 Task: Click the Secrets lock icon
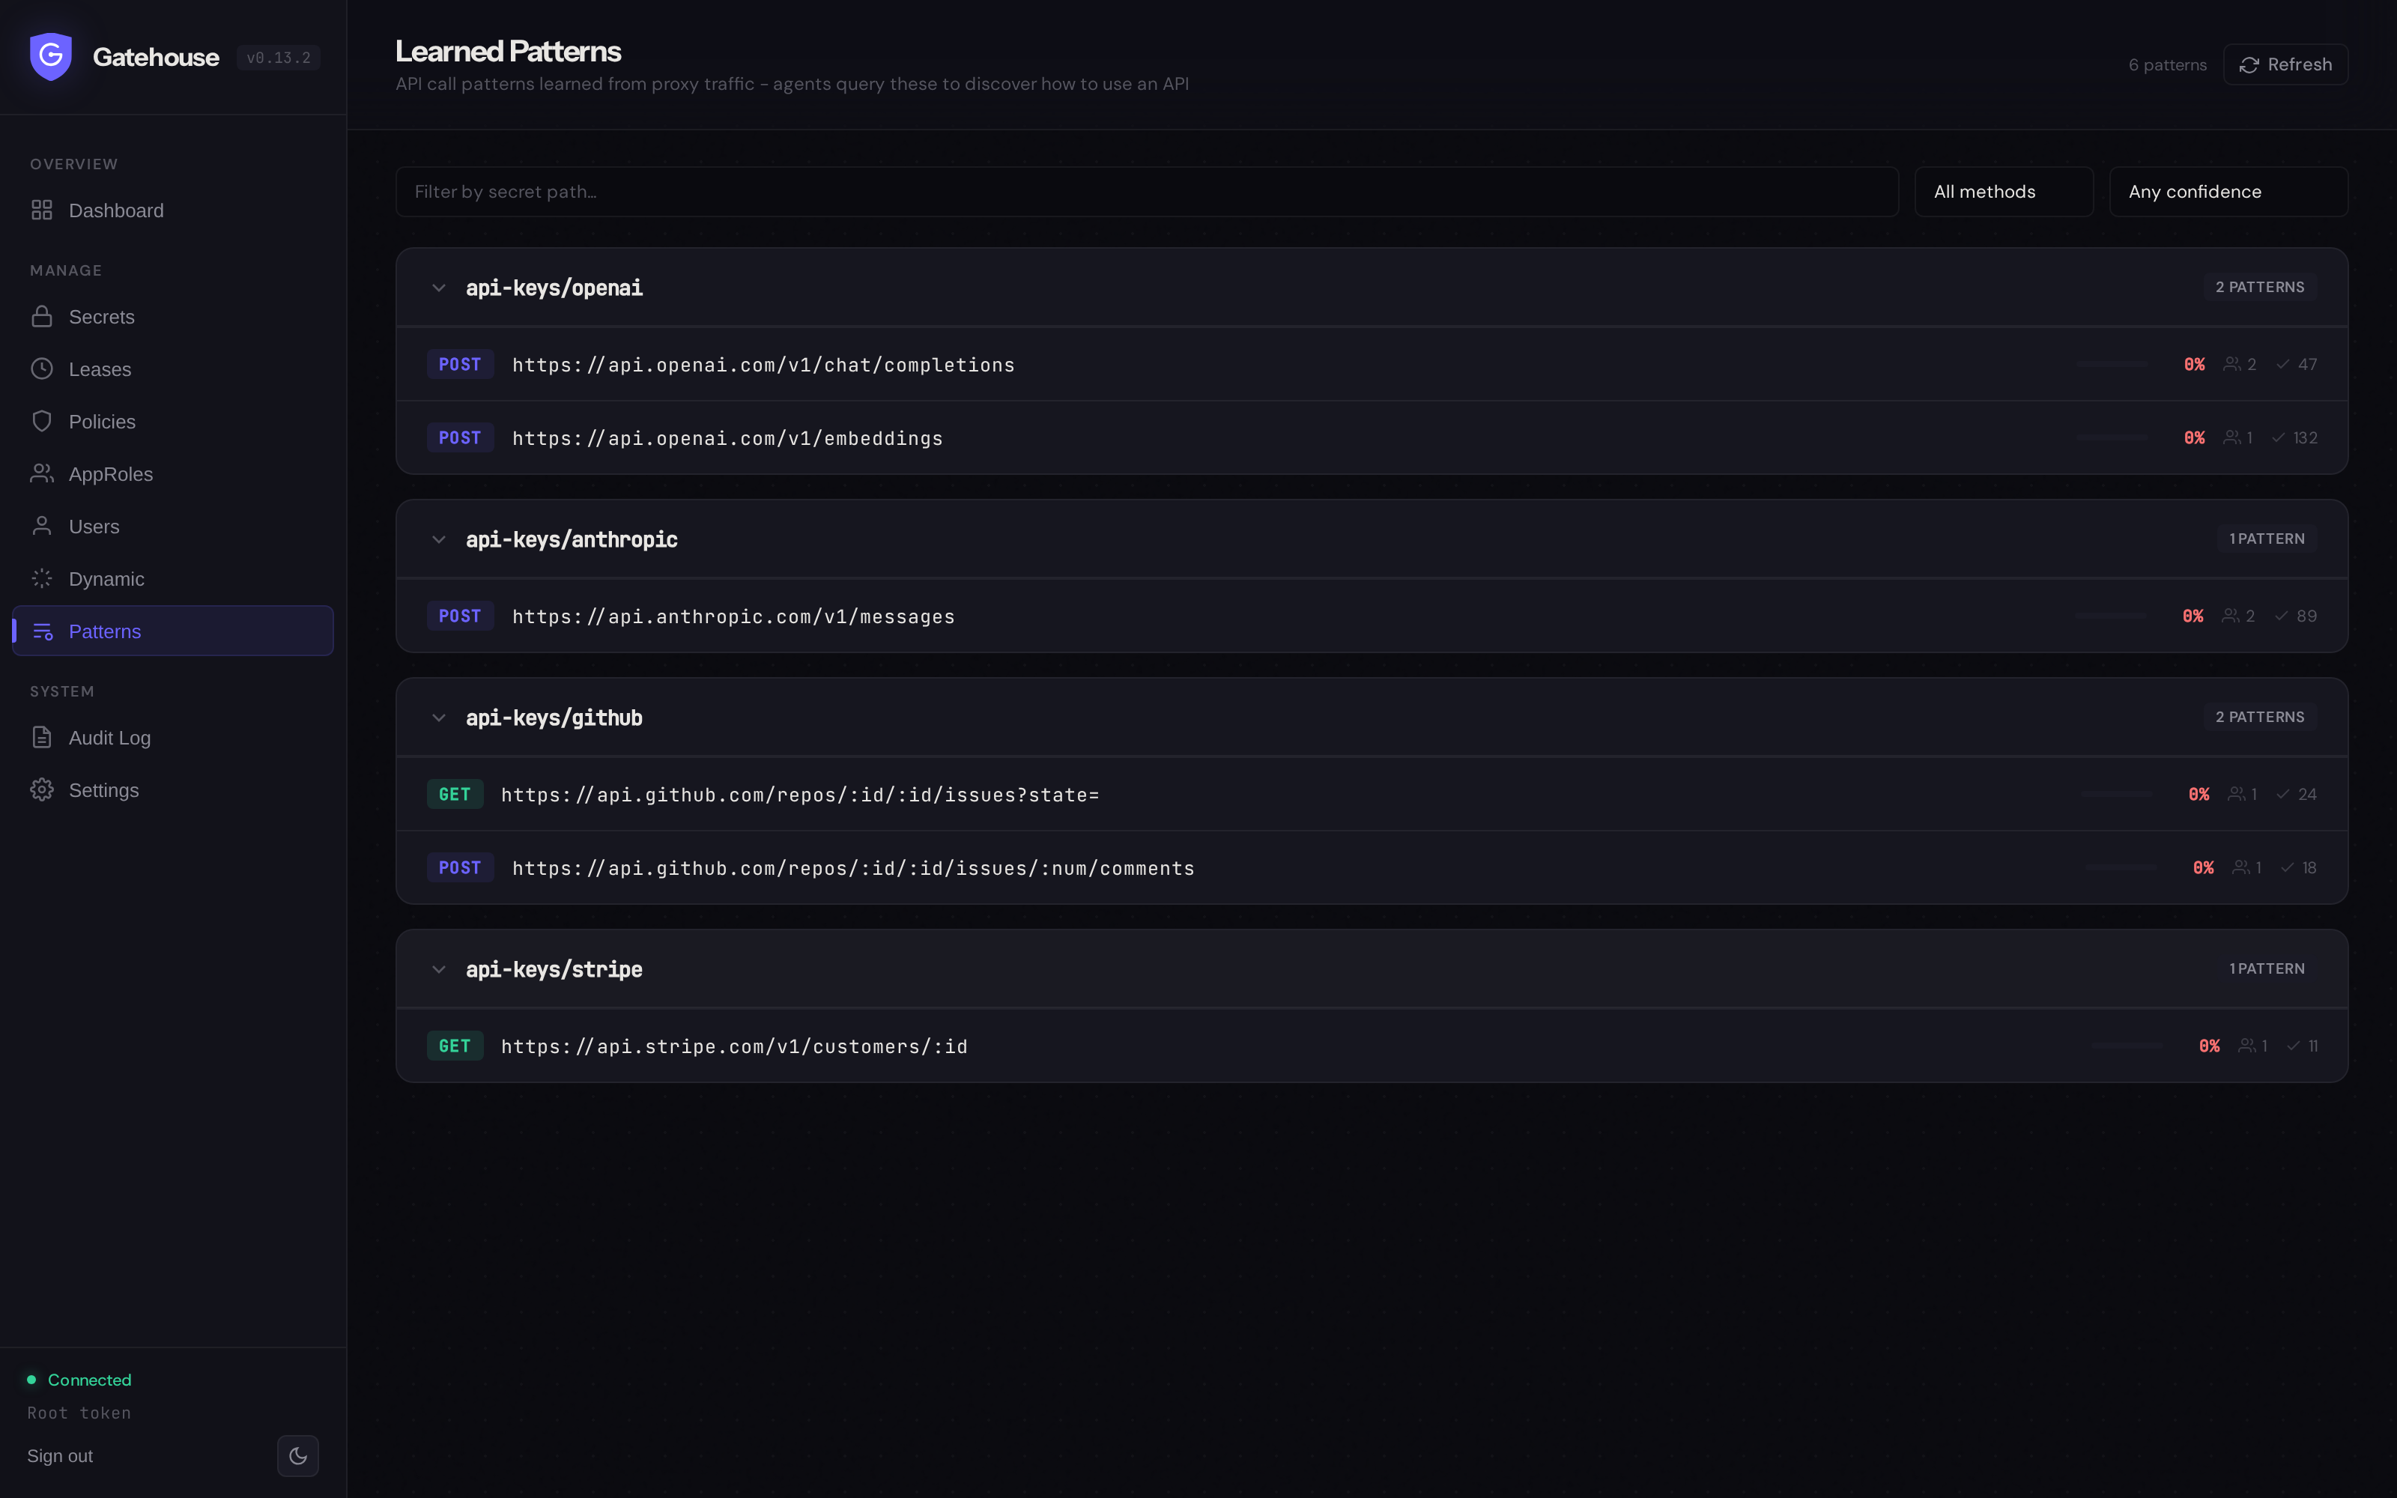tap(42, 316)
